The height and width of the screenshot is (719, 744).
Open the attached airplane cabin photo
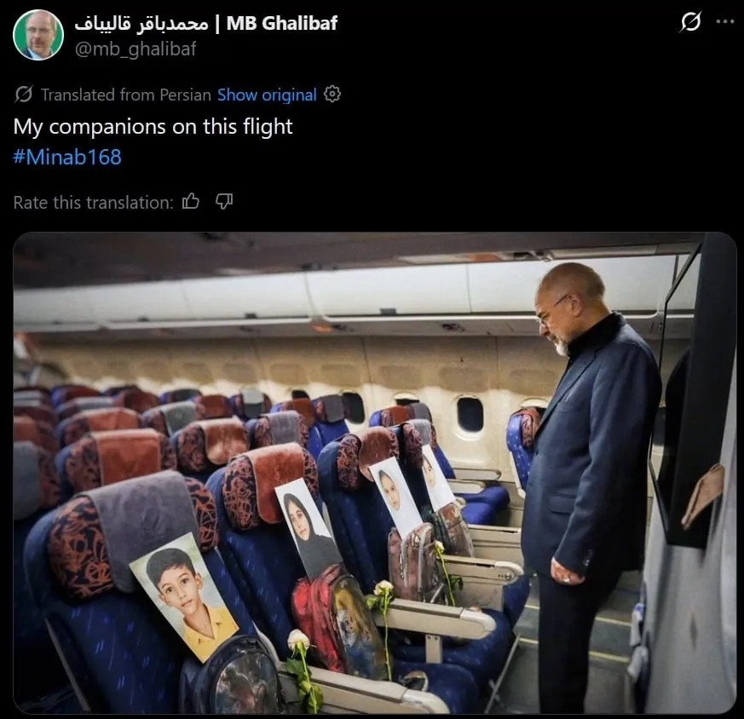[375, 473]
